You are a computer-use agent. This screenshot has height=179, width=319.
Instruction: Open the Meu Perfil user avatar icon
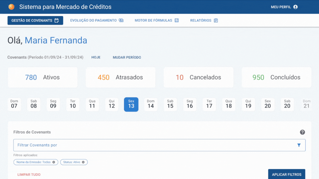295,7
